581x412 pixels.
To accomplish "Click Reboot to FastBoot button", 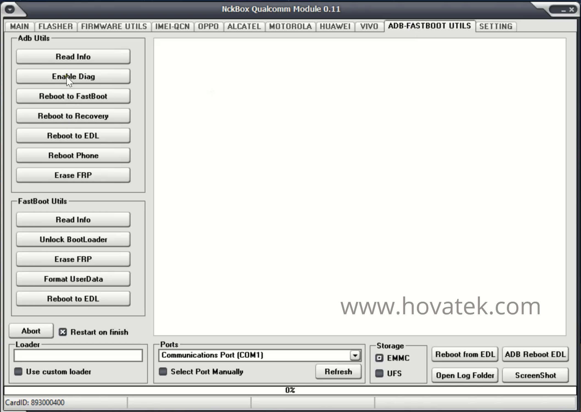I will (x=73, y=96).
